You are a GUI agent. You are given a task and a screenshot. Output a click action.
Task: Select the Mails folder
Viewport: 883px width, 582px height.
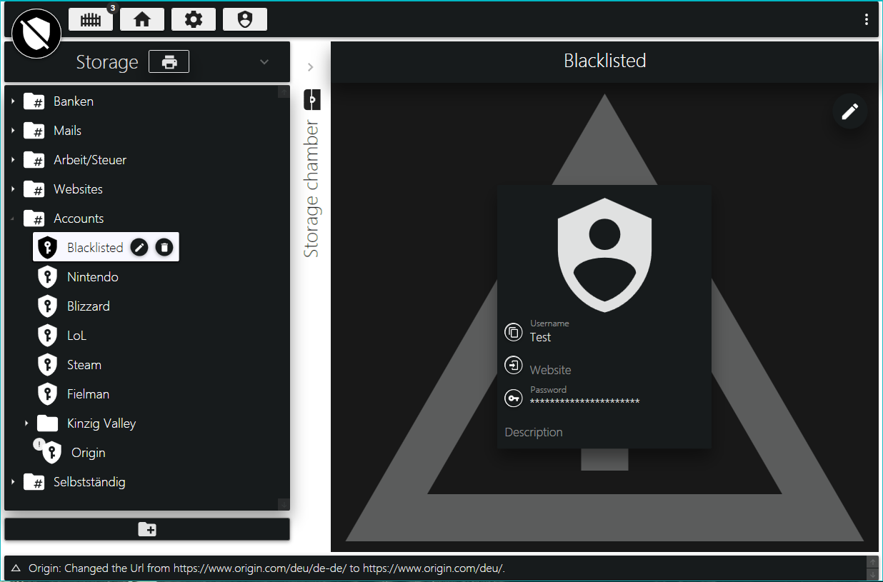point(67,131)
